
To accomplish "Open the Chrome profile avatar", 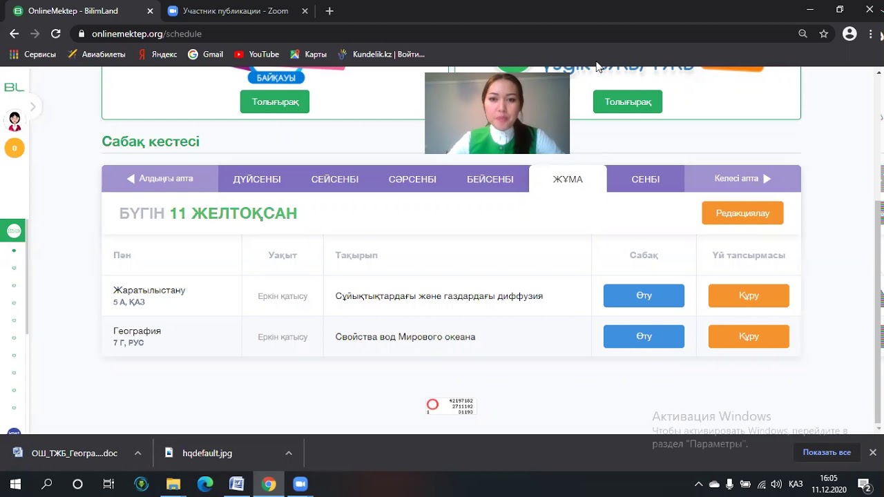I will click(849, 33).
